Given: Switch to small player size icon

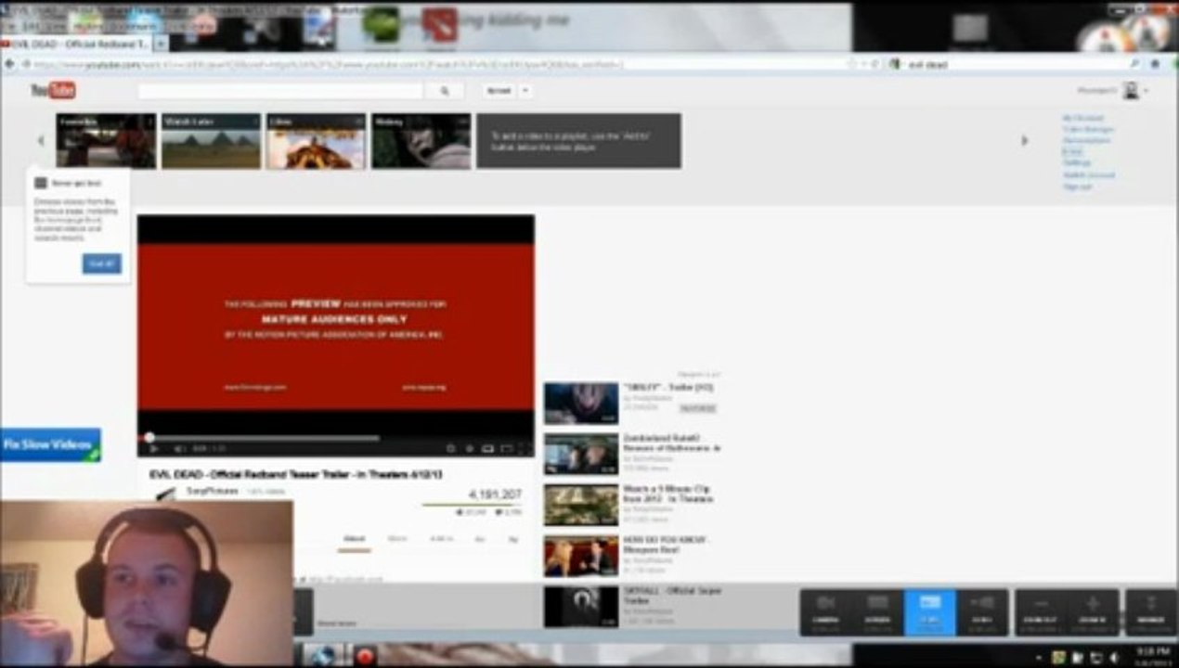Looking at the screenshot, I should click(x=487, y=449).
